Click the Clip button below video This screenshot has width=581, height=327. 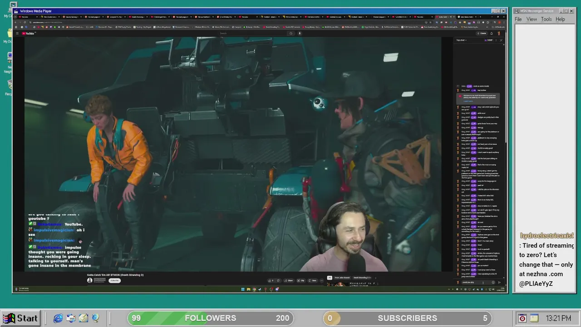(x=300, y=280)
